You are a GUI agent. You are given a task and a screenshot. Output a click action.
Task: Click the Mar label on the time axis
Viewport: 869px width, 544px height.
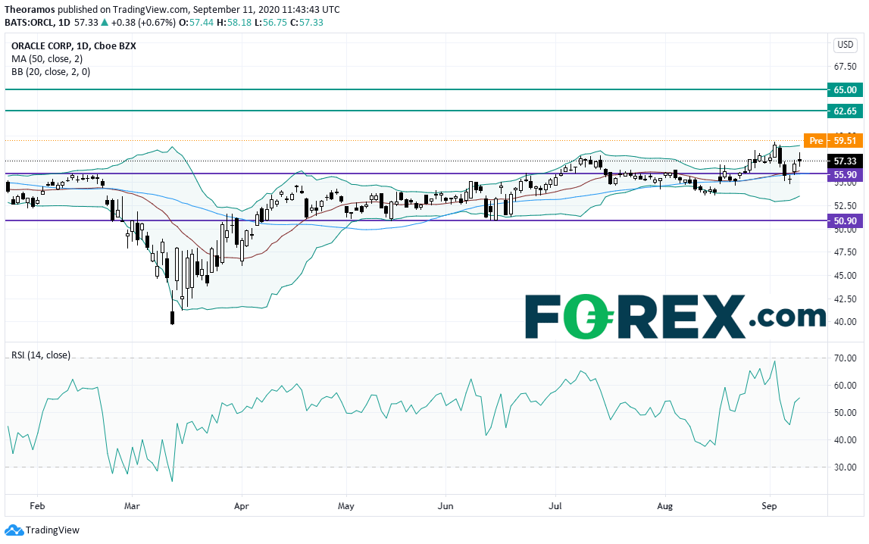(132, 506)
